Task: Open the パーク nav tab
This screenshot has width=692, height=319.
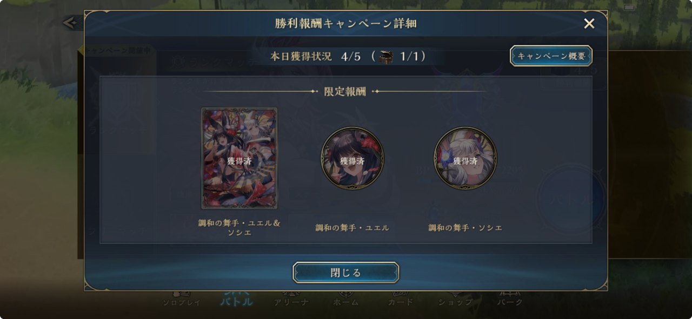Action: (x=510, y=302)
